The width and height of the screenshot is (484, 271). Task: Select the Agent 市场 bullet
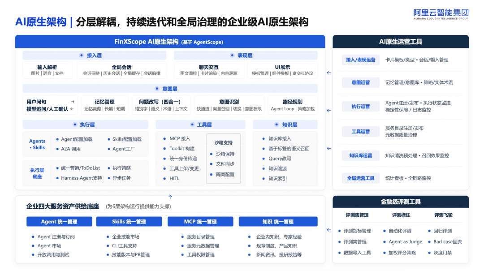point(46,245)
